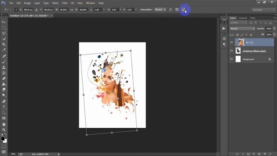Select the Crop tool

tap(4, 44)
